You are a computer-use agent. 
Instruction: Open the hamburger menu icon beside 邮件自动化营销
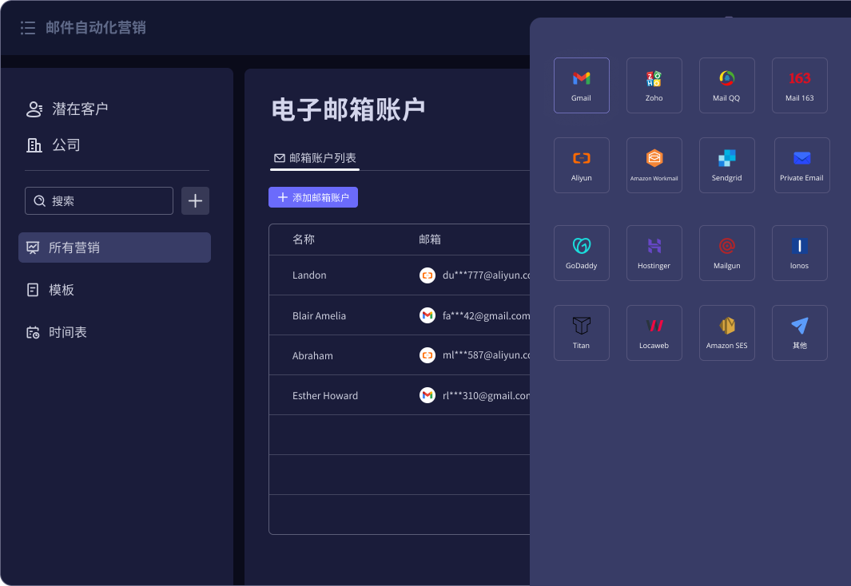[x=28, y=28]
